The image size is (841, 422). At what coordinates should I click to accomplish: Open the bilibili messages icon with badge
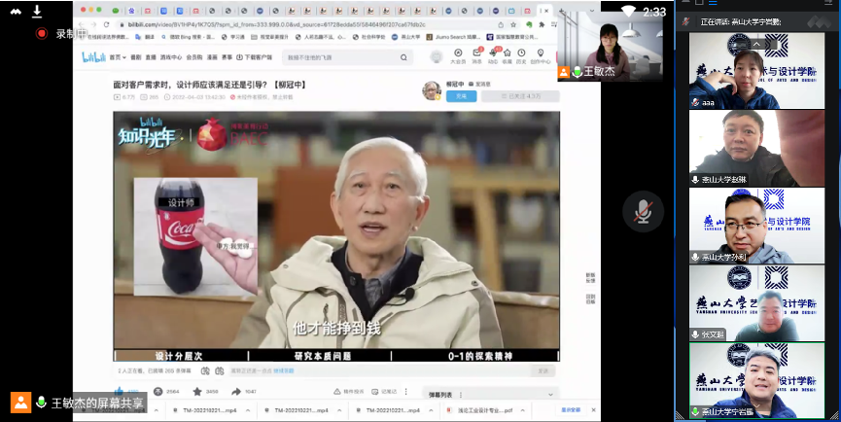click(x=477, y=54)
